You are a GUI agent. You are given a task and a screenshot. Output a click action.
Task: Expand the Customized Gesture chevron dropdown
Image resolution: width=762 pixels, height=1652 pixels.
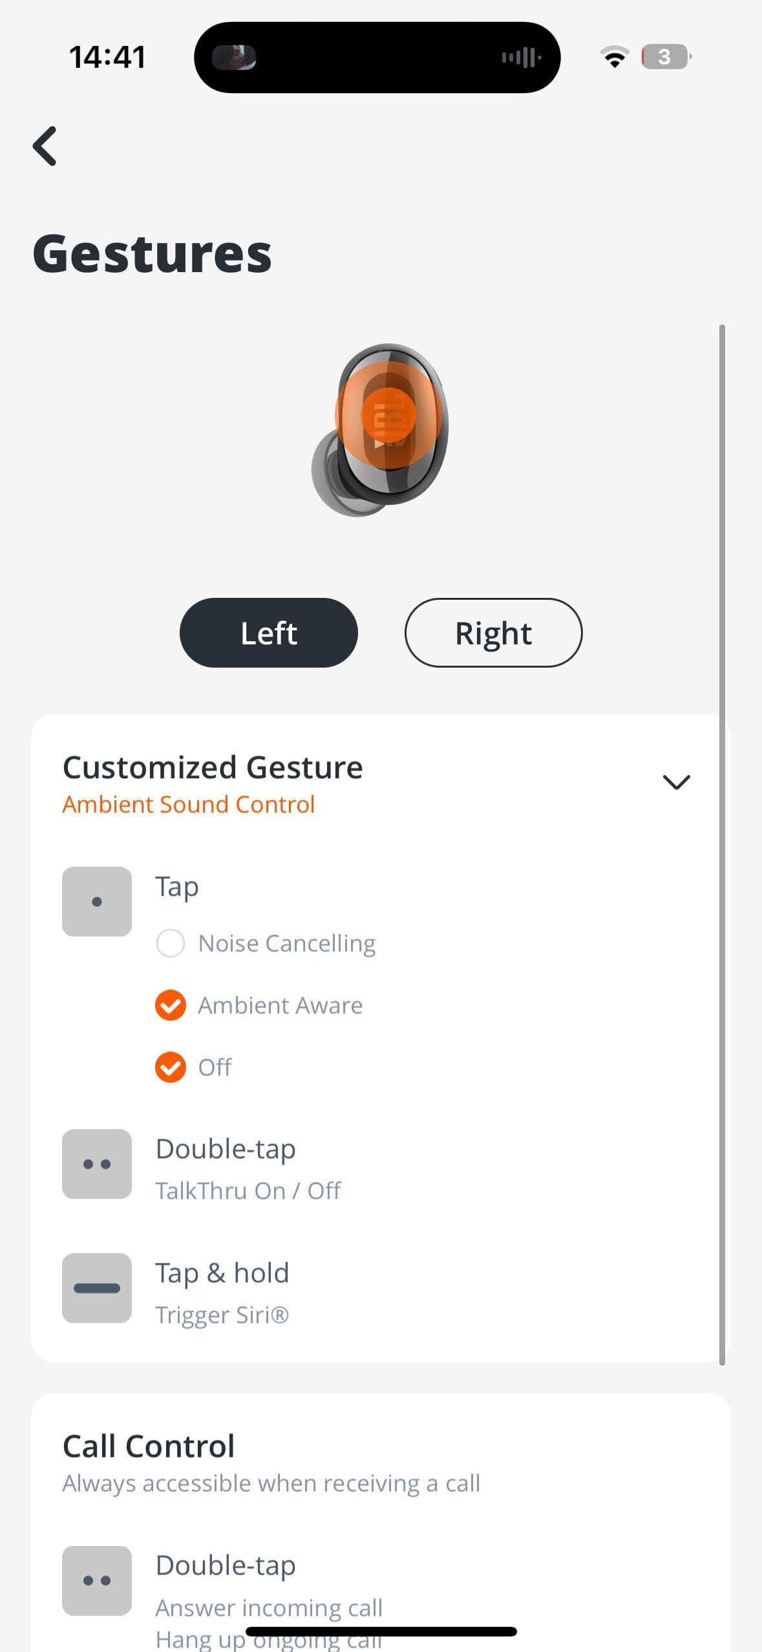pos(676,782)
